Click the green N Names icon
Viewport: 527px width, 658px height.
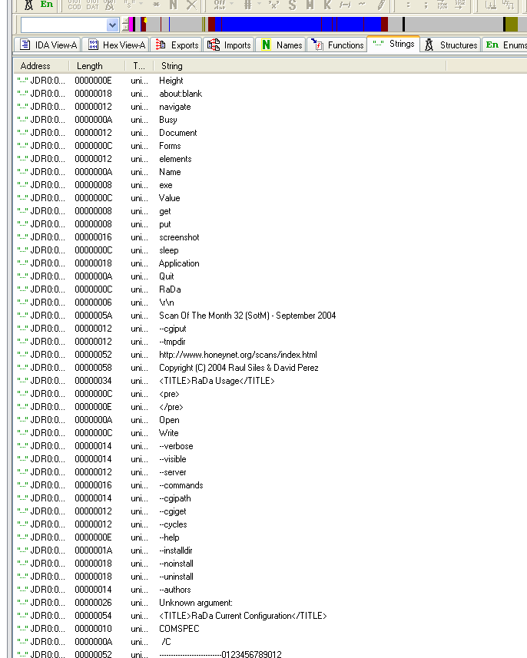tap(266, 45)
